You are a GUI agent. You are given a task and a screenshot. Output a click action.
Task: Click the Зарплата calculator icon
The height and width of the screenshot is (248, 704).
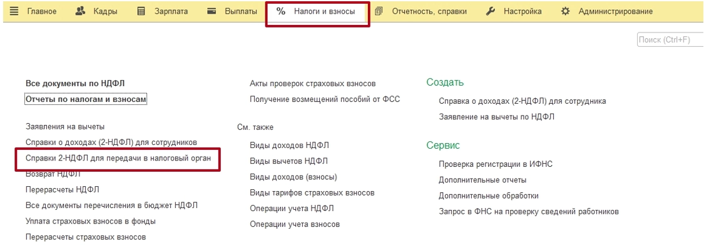141,11
